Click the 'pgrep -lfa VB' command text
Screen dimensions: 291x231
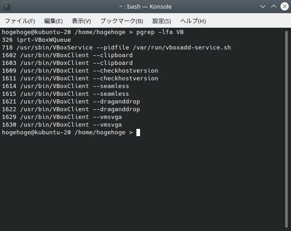click(x=160, y=32)
